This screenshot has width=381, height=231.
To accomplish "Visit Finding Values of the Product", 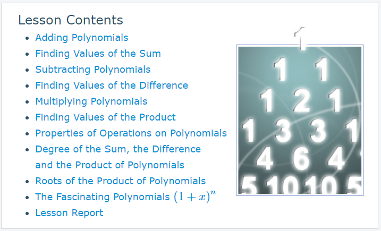I will point(105,117).
